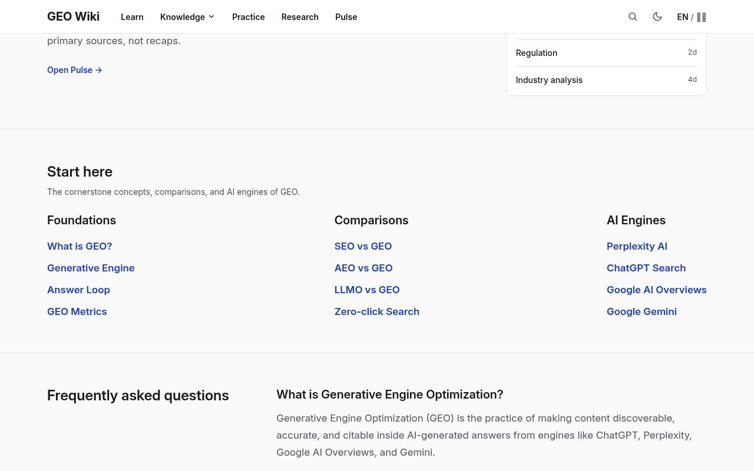The image size is (754, 471).
Task: Open the SEO vs GEO comparison
Action: pos(363,246)
